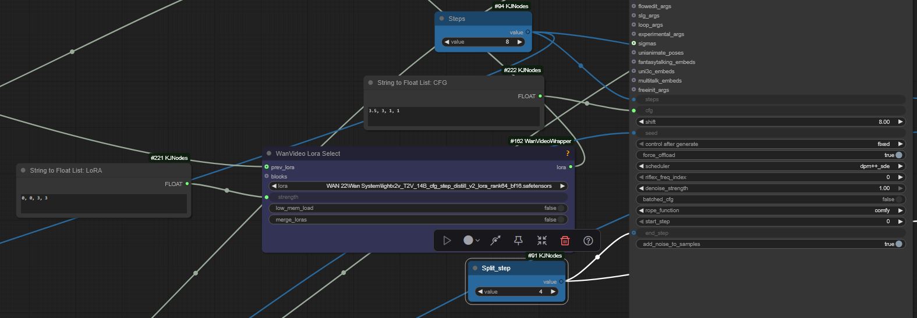Click the flowedit_args input port
The image size is (917, 318).
[634, 6]
